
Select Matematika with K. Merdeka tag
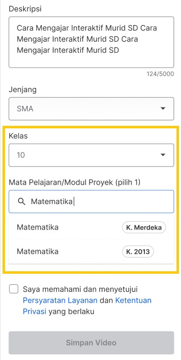click(x=91, y=227)
